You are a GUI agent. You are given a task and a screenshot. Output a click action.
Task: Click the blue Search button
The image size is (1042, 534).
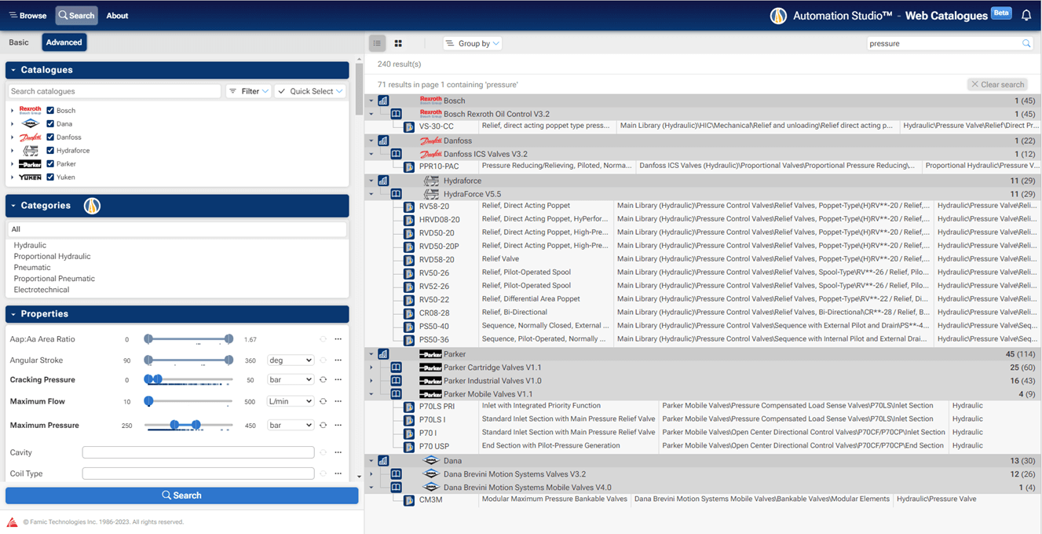coord(181,496)
